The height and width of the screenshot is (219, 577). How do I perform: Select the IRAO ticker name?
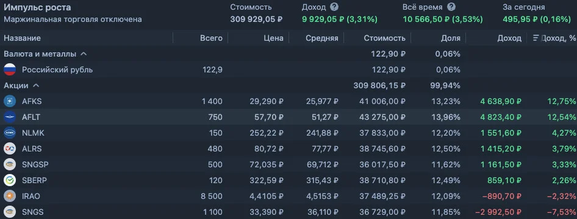(x=31, y=196)
